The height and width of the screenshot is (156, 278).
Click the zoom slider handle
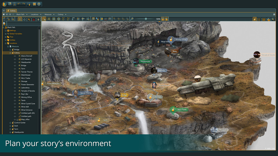(x=146, y=19)
